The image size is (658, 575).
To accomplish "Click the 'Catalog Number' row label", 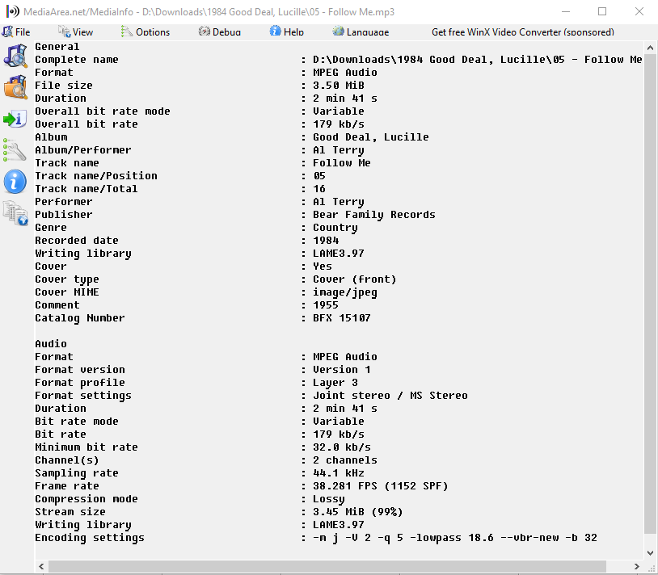I will pos(80,318).
